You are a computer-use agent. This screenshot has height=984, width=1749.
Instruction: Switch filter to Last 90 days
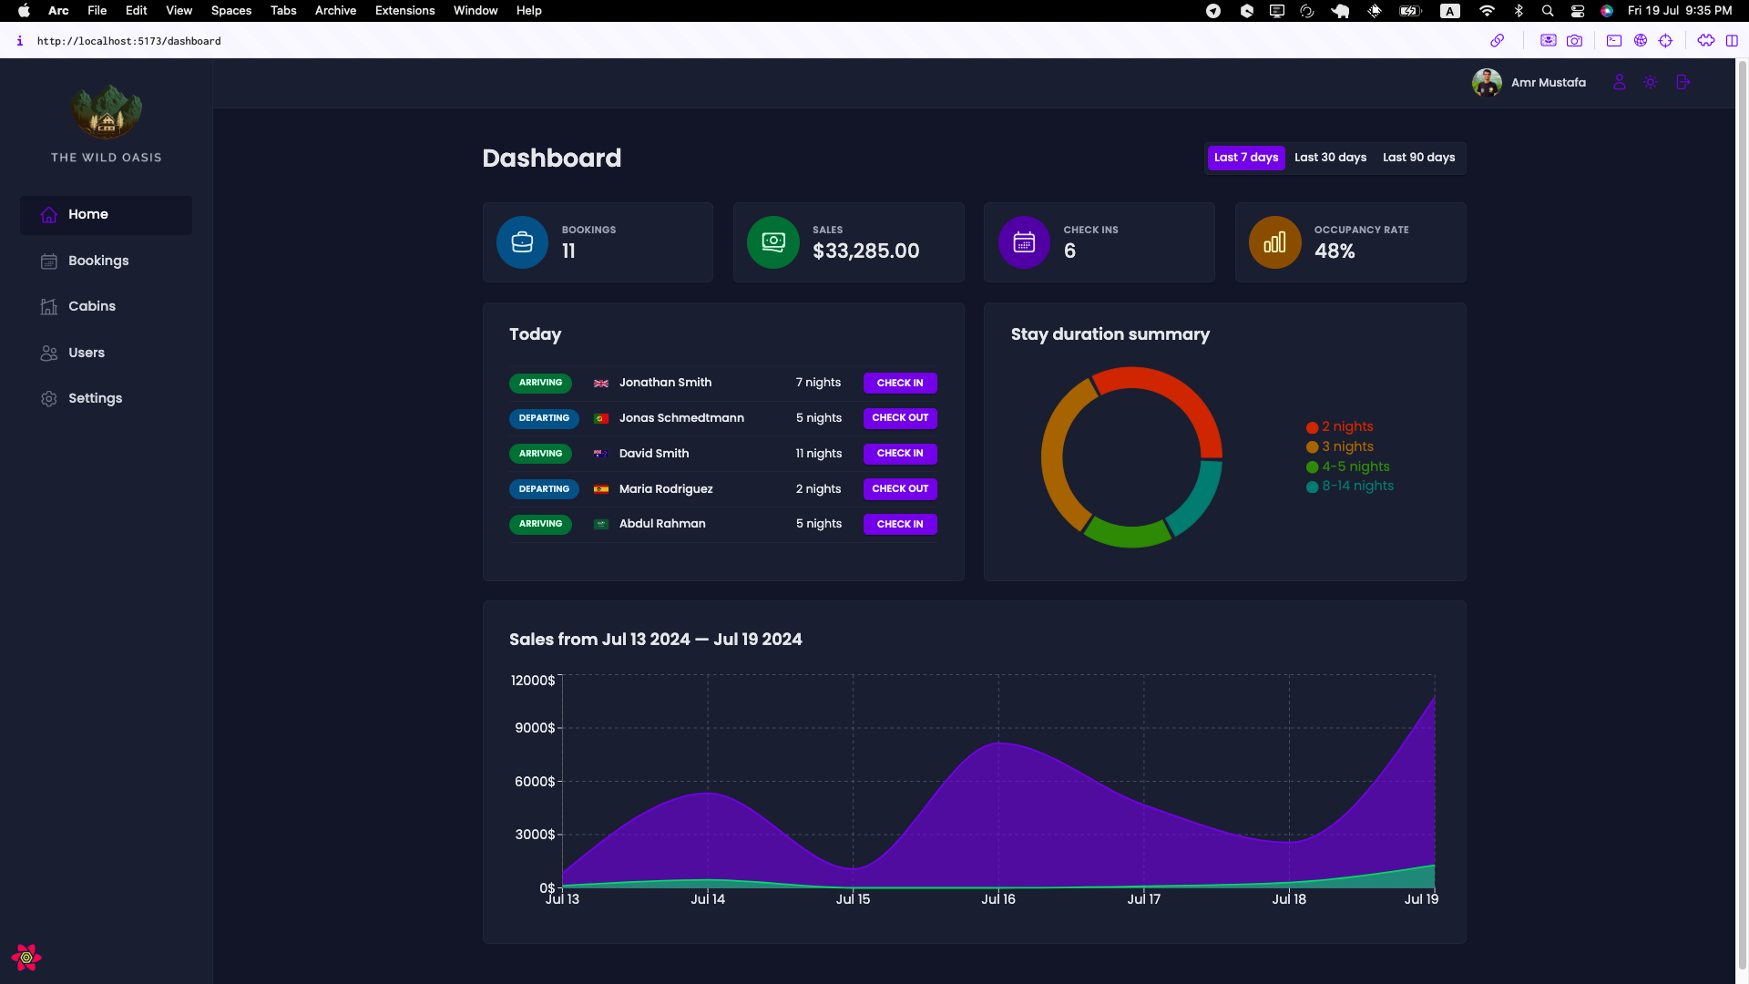coord(1418,158)
